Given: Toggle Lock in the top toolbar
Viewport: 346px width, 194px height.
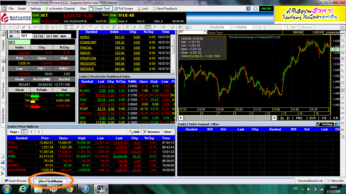Looking at the screenshot, I should coord(142,9).
